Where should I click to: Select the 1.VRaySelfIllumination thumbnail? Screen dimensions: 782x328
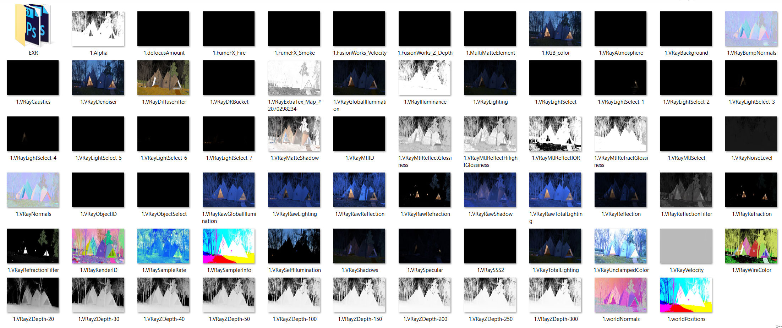(x=294, y=246)
